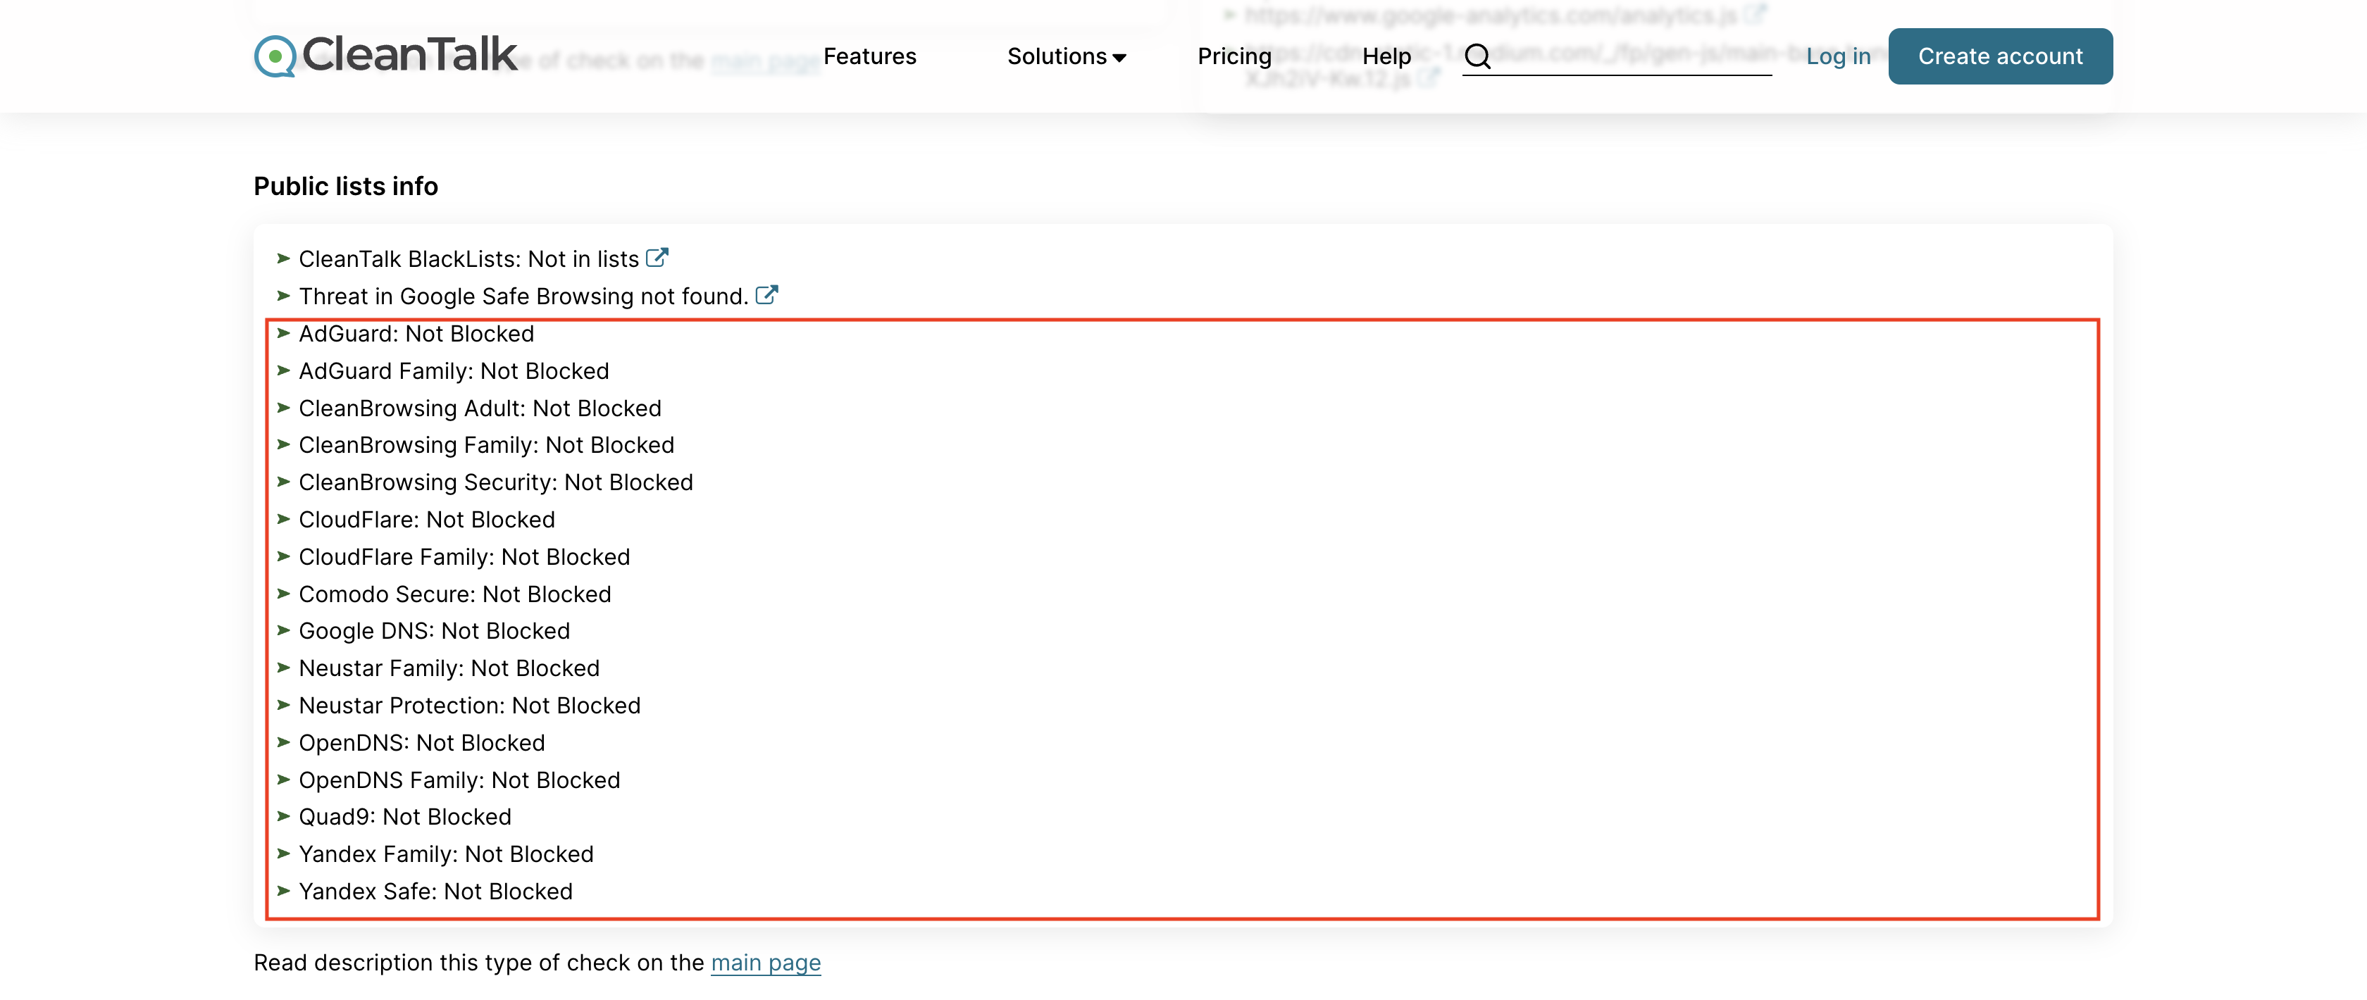Click arrow bullet beside AdGuard entry

(283, 333)
